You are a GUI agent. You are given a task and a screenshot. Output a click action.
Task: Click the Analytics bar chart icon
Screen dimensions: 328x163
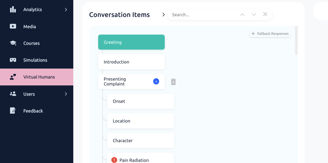coord(13,9)
